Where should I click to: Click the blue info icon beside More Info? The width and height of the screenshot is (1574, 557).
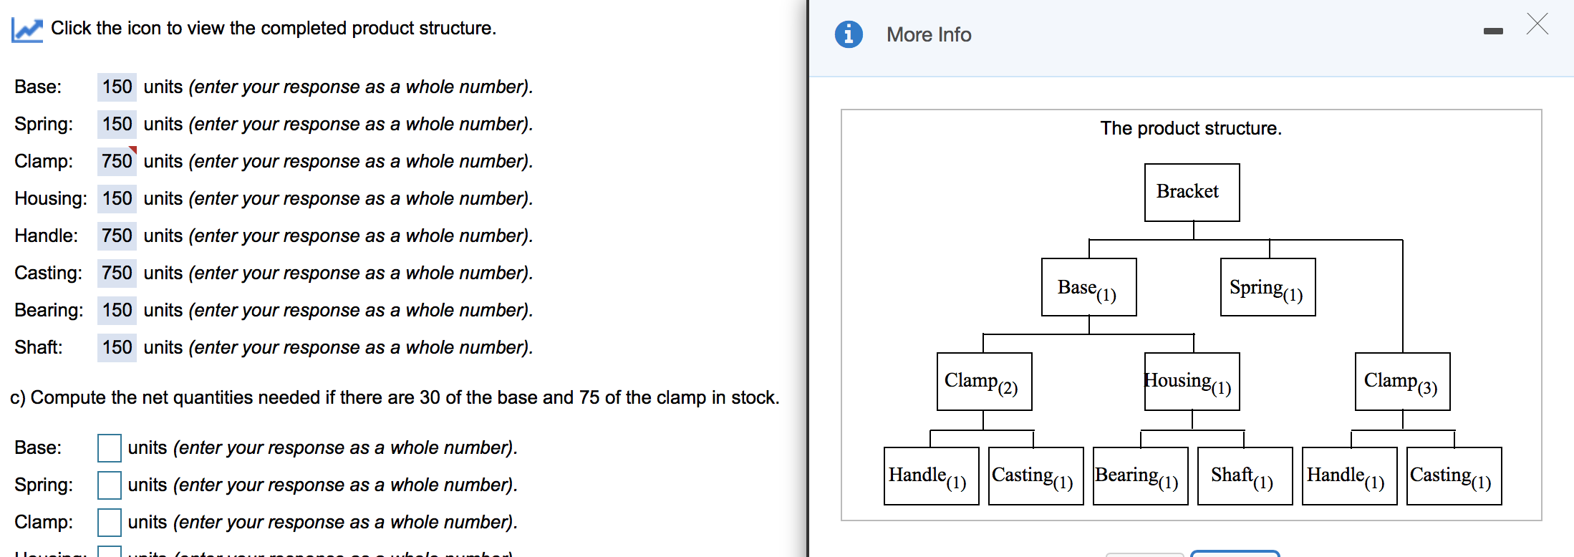(849, 34)
